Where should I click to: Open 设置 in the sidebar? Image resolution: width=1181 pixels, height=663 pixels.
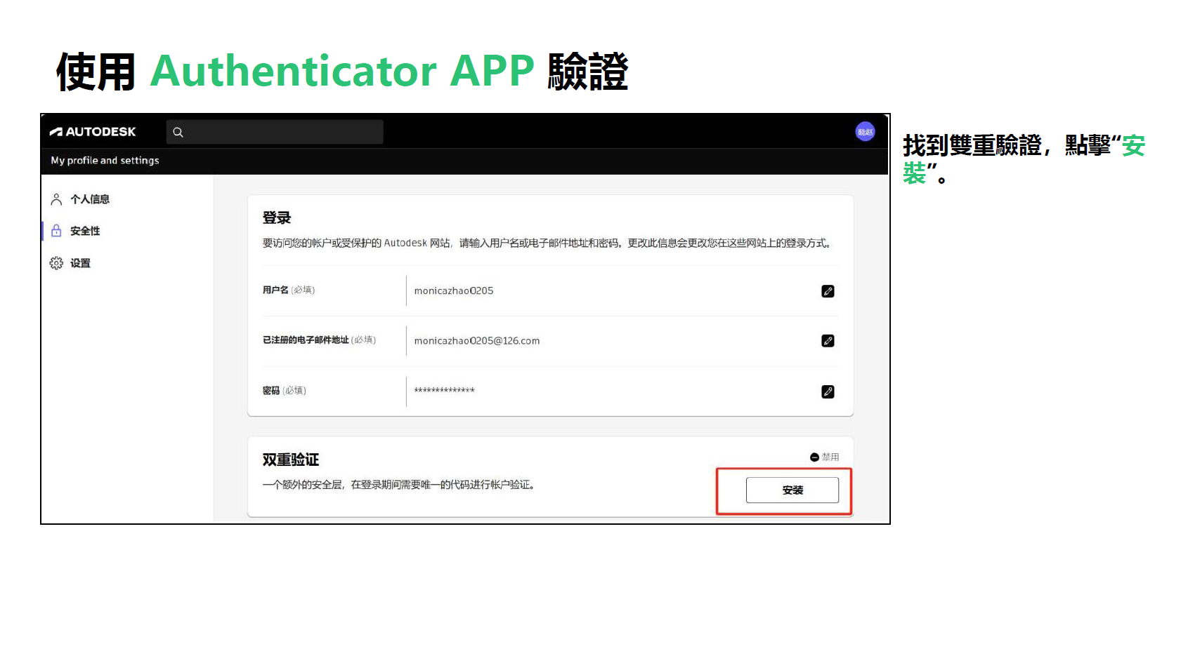click(80, 263)
